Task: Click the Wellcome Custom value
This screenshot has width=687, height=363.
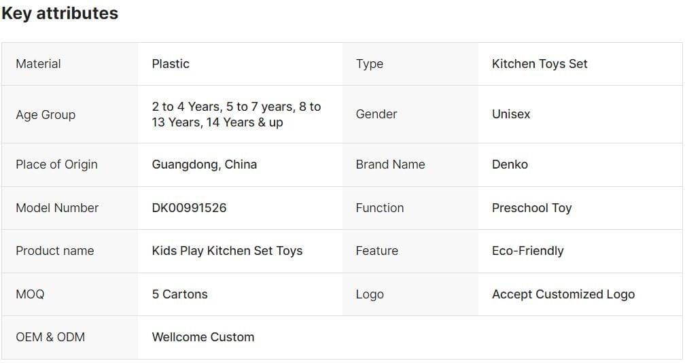Action: pos(203,337)
